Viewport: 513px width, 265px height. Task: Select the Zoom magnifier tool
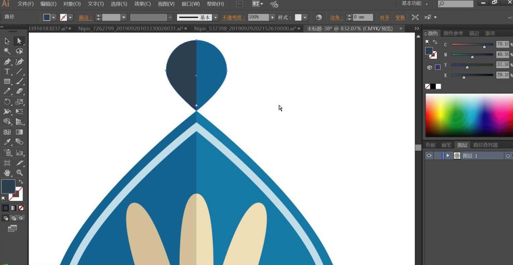tap(19, 173)
